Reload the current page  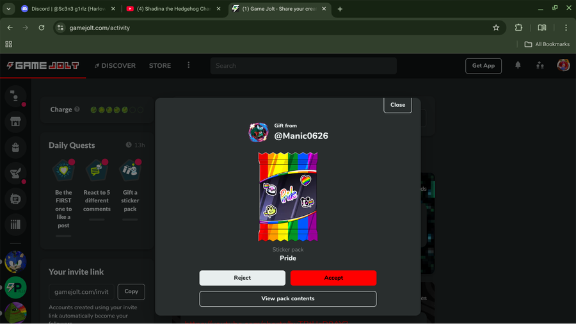[42, 28]
